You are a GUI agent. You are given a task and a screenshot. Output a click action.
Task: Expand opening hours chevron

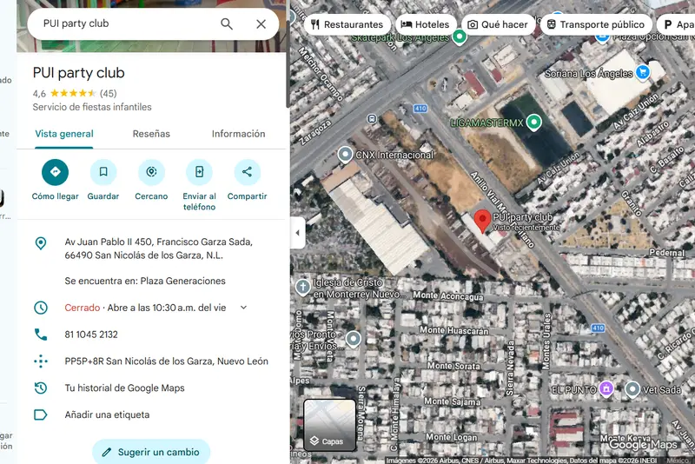(243, 308)
